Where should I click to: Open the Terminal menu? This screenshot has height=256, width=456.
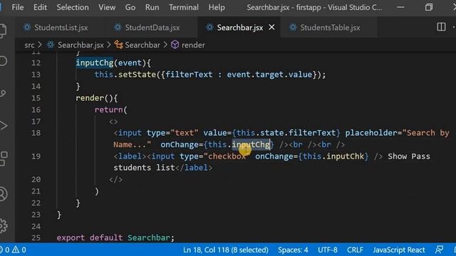click(x=184, y=7)
